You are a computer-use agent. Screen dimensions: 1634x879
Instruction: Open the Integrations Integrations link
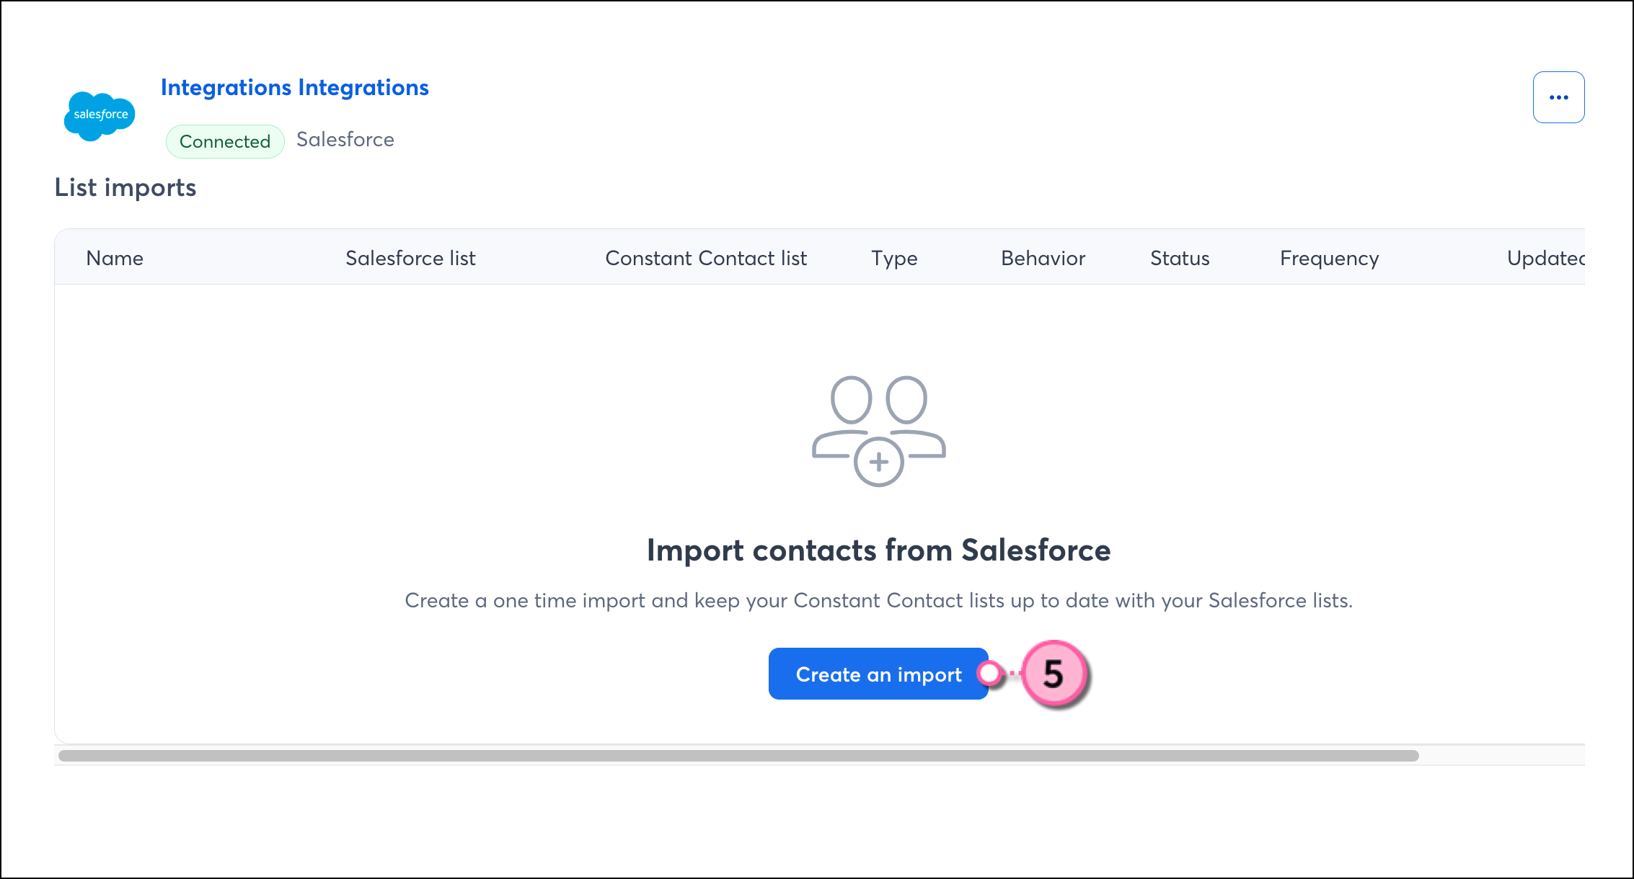click(294, 87)
